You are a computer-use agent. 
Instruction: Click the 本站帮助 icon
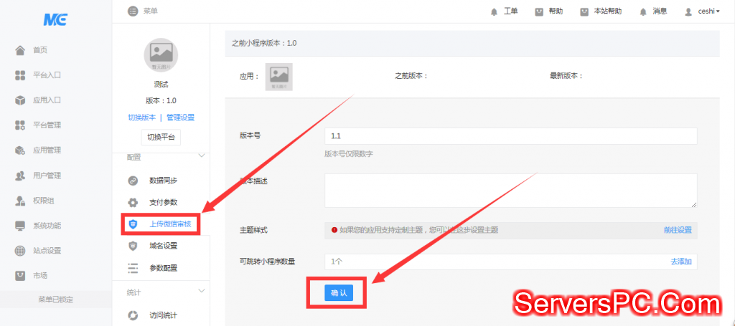tap(584, 11)
